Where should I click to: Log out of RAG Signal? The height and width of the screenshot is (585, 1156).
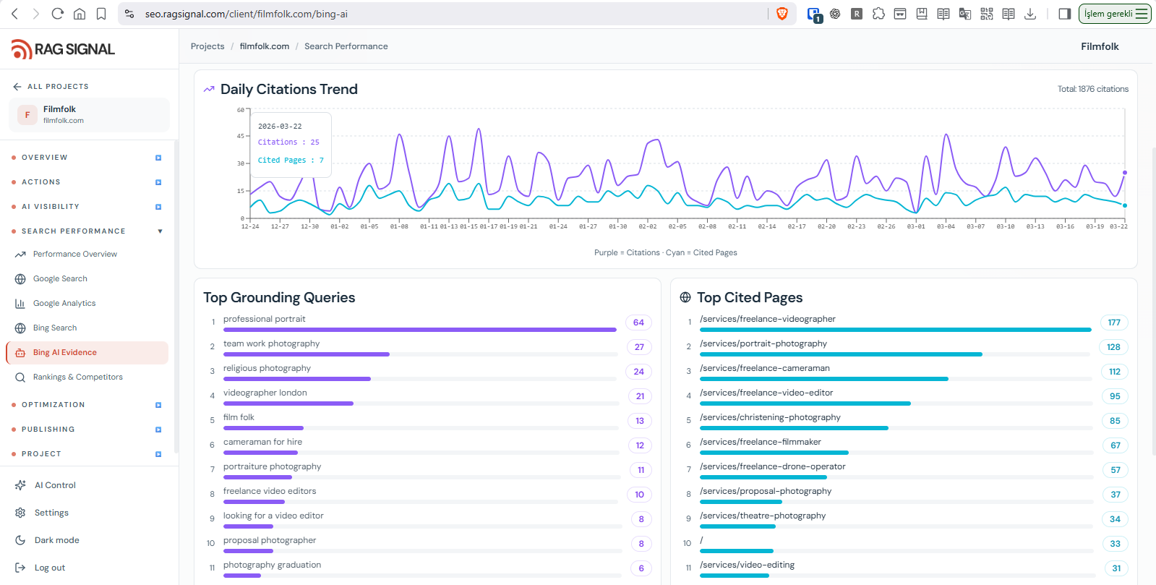(49, 568)
